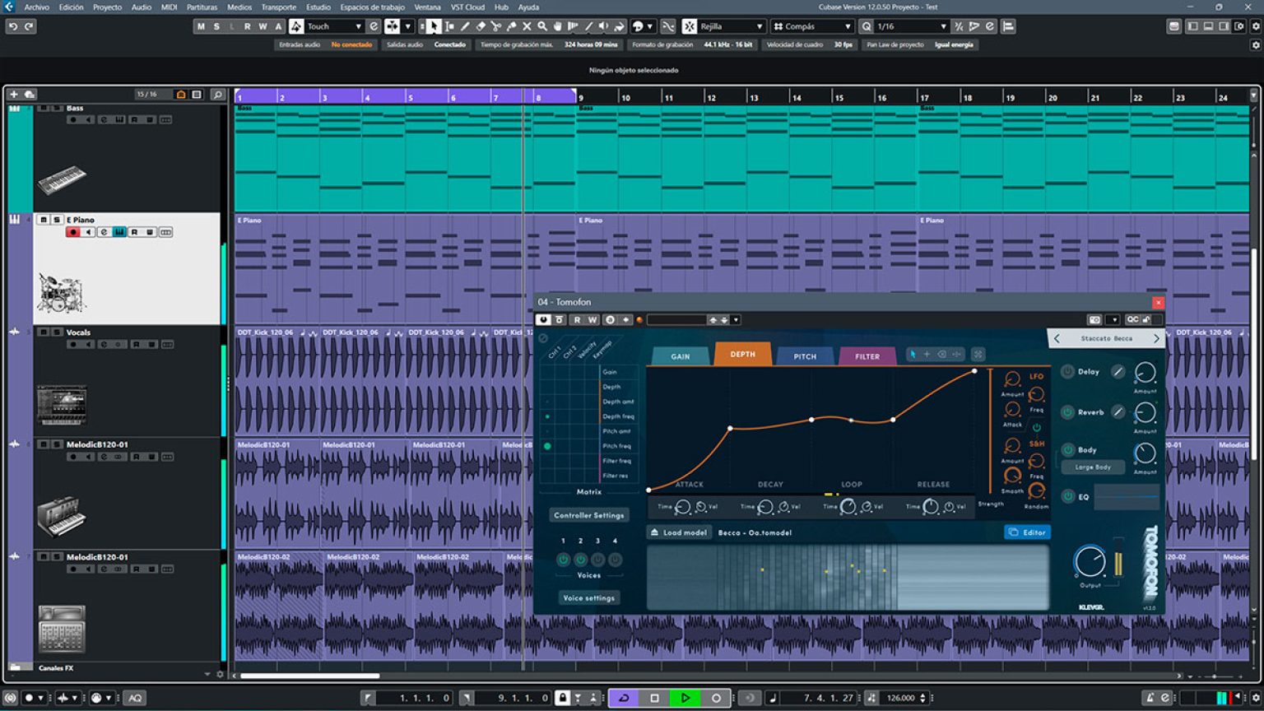This screenshot has width=1264, height=711.
Task: Toggle Body power button in Tomofon
Action: point(1068,449)
